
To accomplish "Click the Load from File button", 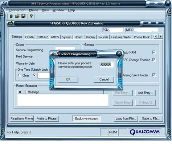I will click(126, 119).
